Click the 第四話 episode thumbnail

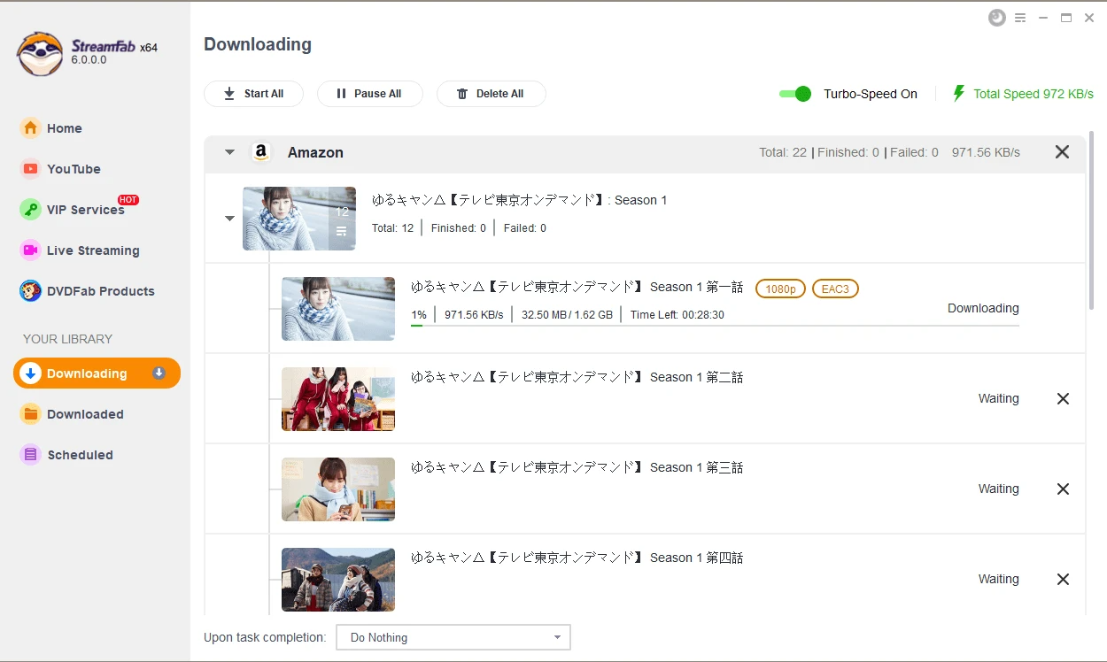click(x=338, y=580)
